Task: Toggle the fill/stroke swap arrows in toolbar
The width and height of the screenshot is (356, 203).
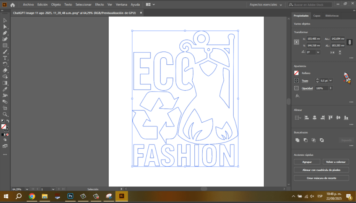Action: (8, 121)
